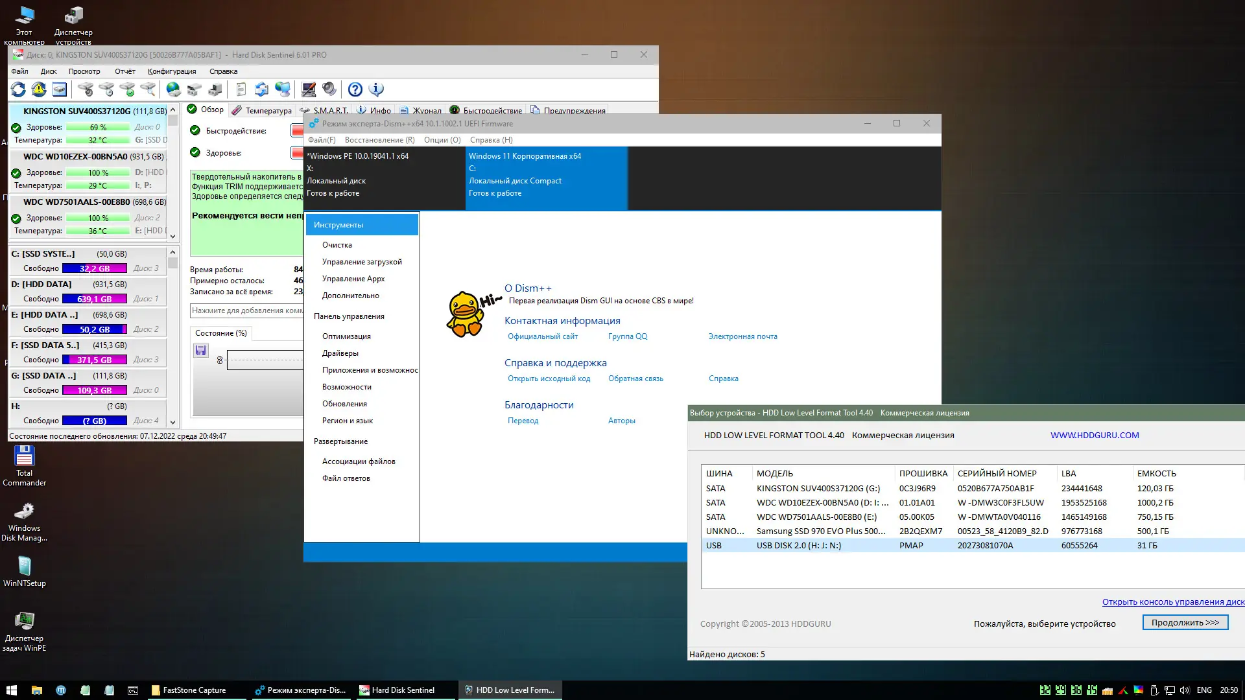Click the globe network icon in Sentinel toolbar
Image resolution: width=1245 pixels, height=700 pixels.
(x=283, y=89)
